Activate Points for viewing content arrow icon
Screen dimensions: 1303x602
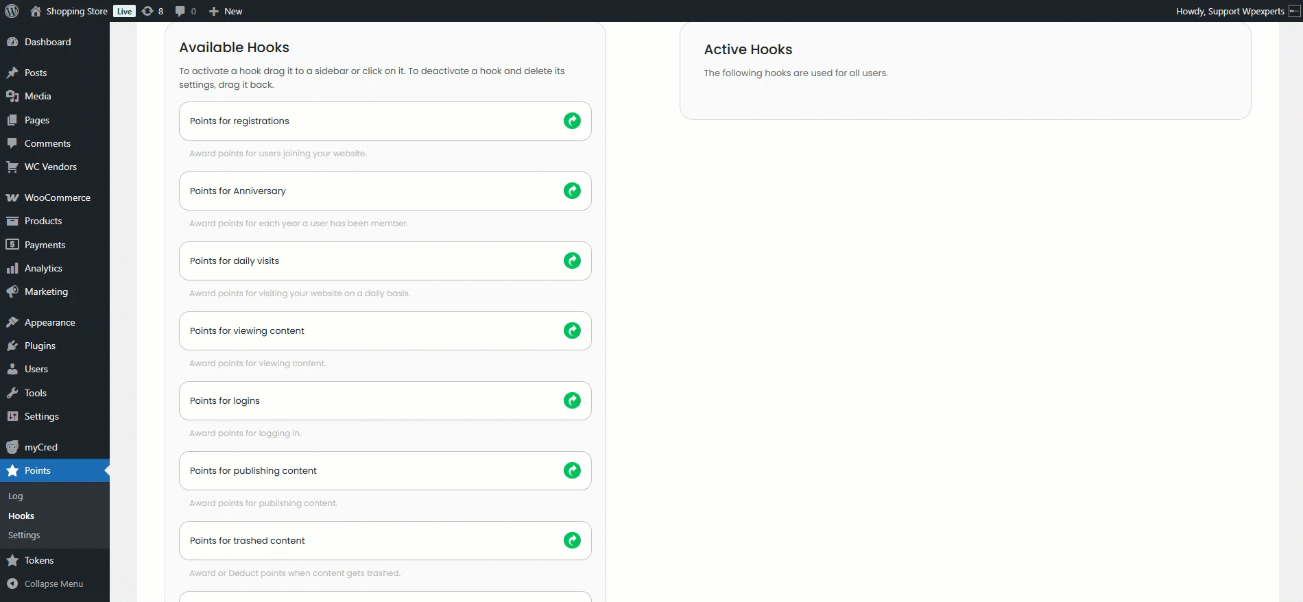(572, 330)
